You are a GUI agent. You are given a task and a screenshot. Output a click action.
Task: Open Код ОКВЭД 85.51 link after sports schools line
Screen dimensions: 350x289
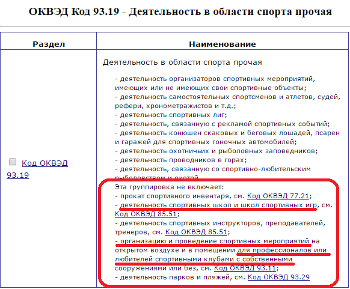[x=146, y=214]
